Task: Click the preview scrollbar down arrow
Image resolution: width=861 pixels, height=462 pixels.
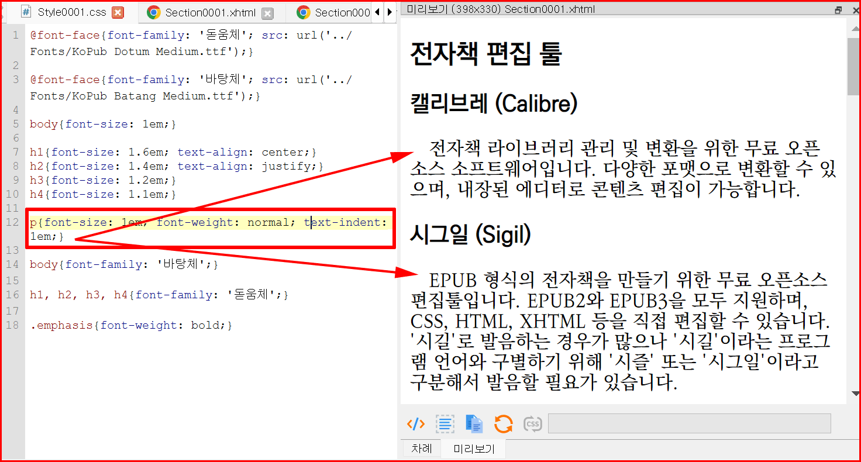Action: tap(854, 394)
